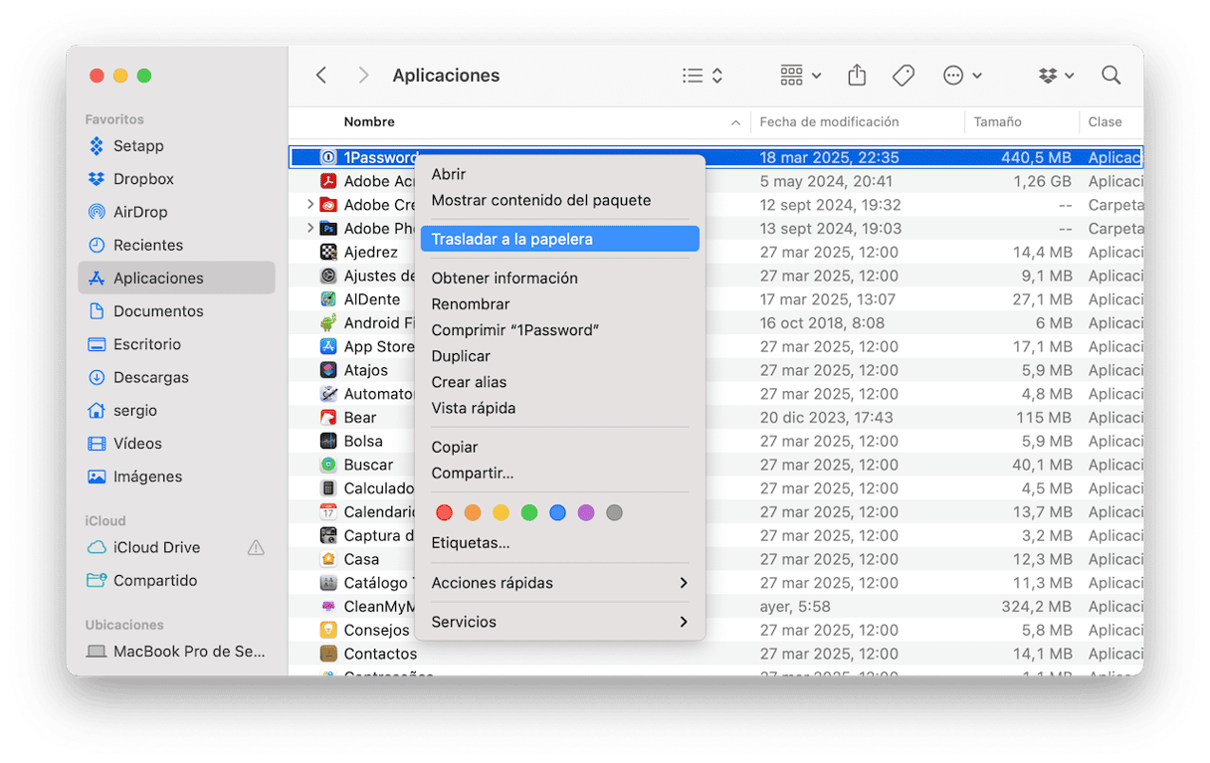Click the search magnifier icon
The height and width of the screenshot is (763, 1210).
click(x=1111, y=76)
